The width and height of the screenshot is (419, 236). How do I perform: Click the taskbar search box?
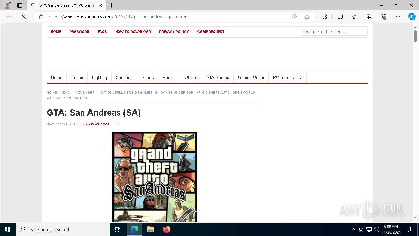tap(63, 229)
